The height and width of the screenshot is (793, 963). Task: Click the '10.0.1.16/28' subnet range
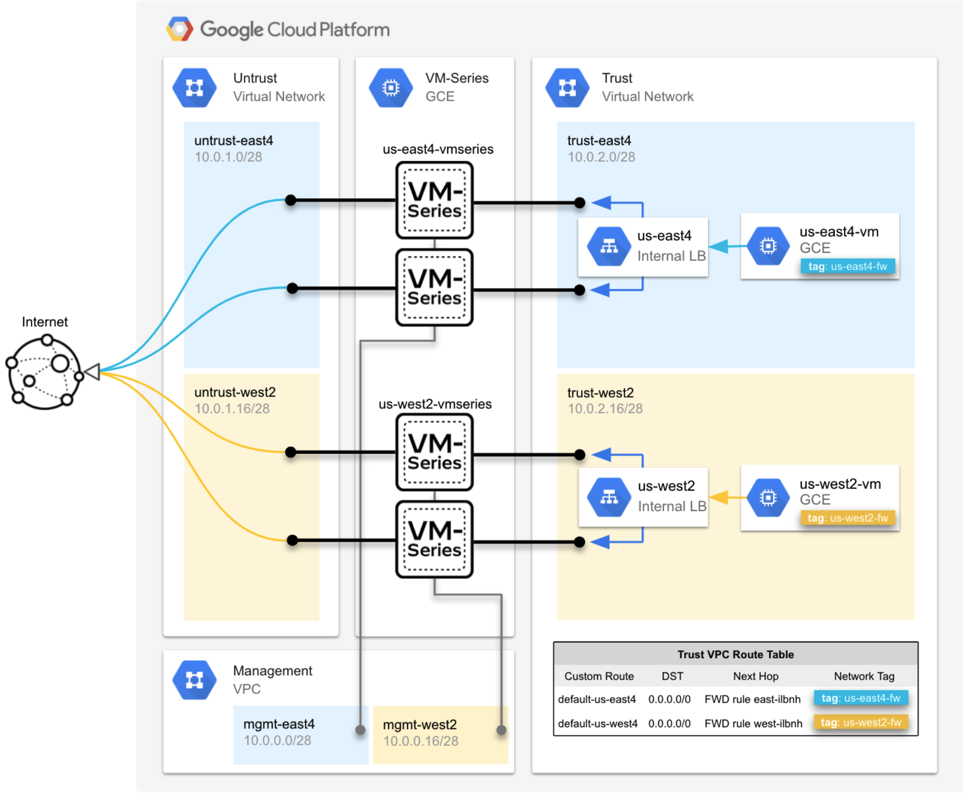point(232,408)
